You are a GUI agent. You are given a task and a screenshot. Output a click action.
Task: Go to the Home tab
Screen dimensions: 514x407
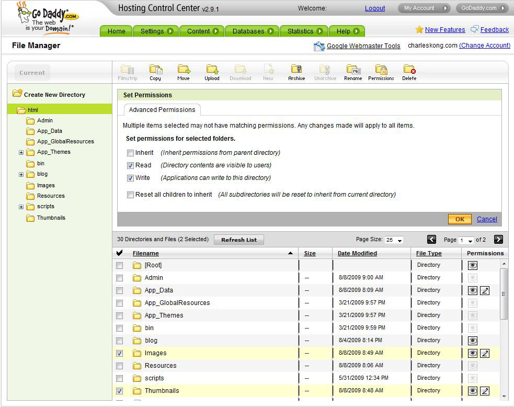click(117, 31)
